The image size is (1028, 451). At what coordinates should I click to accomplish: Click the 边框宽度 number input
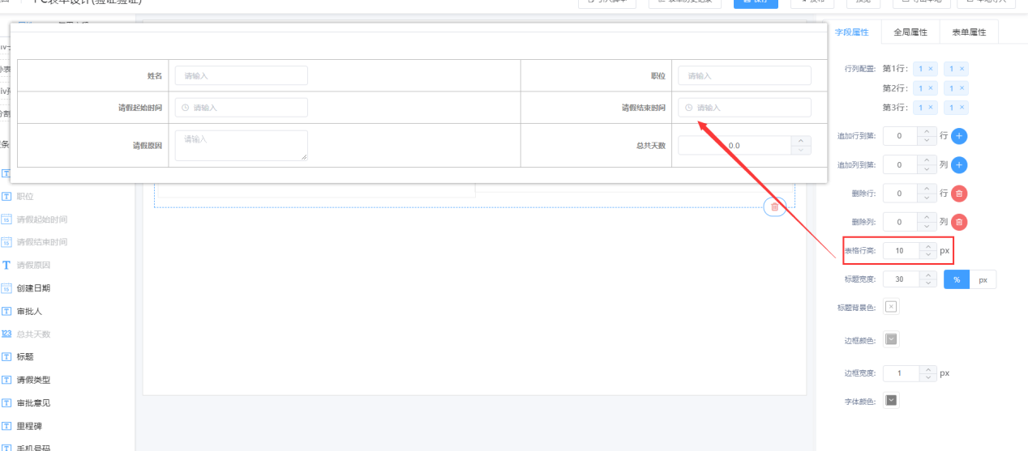tap(901, 373)
